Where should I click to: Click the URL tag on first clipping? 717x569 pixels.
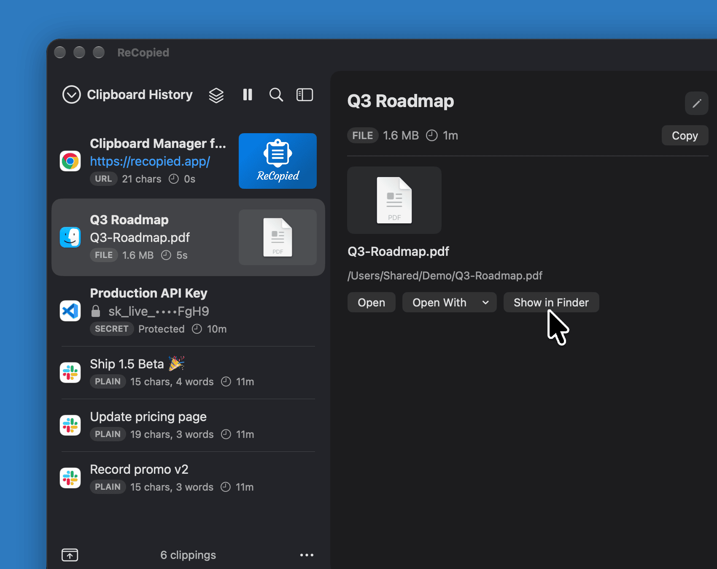pyautogui.click(x=103, y=179)
